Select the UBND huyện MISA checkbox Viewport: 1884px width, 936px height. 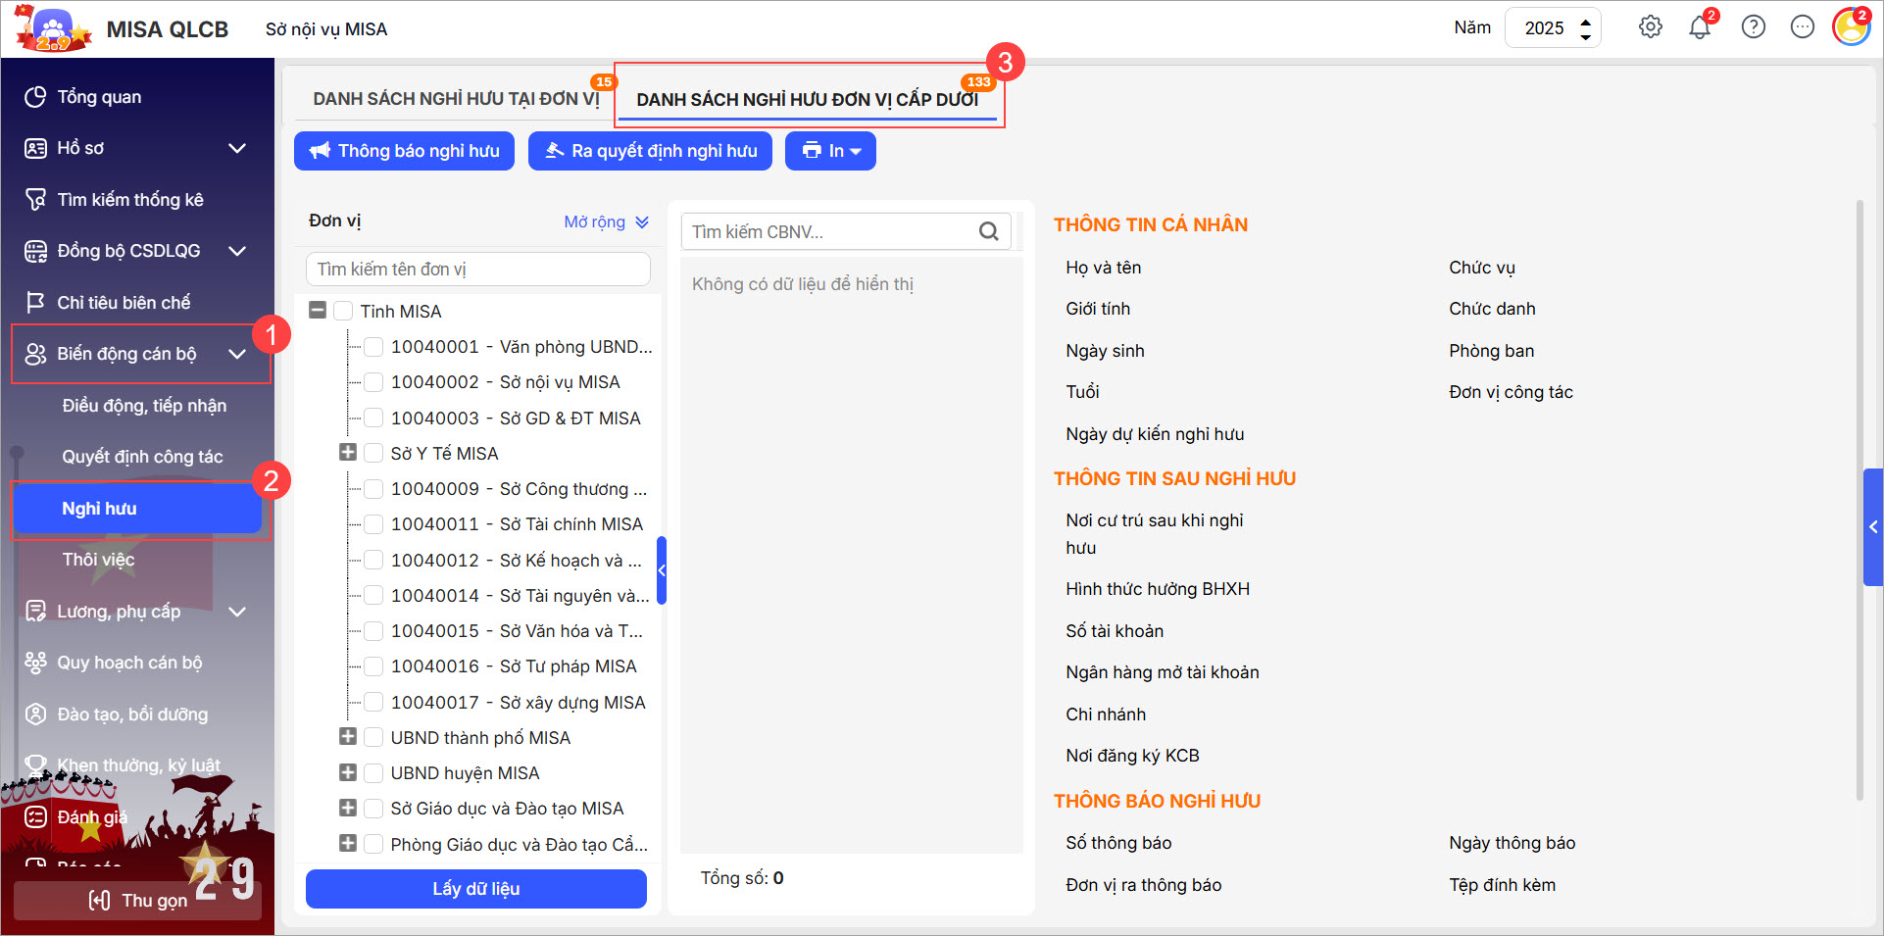373,773
